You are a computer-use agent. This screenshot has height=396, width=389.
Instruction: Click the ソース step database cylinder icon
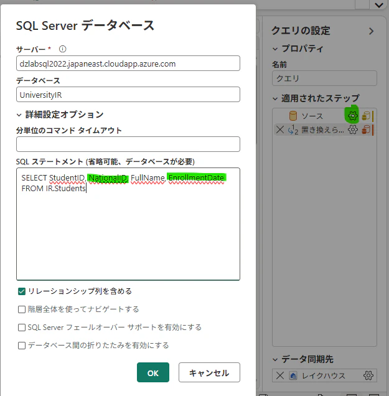coord(293,116)
